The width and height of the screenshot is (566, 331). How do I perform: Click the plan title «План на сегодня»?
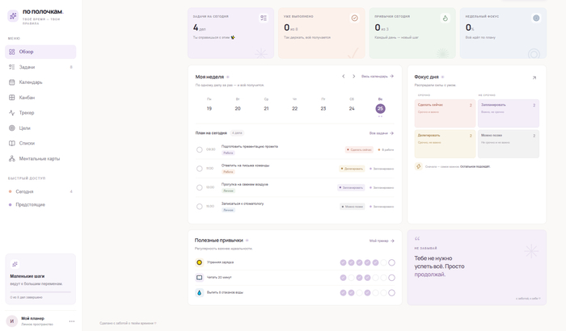pyautogui.click(x=211, y=133)
